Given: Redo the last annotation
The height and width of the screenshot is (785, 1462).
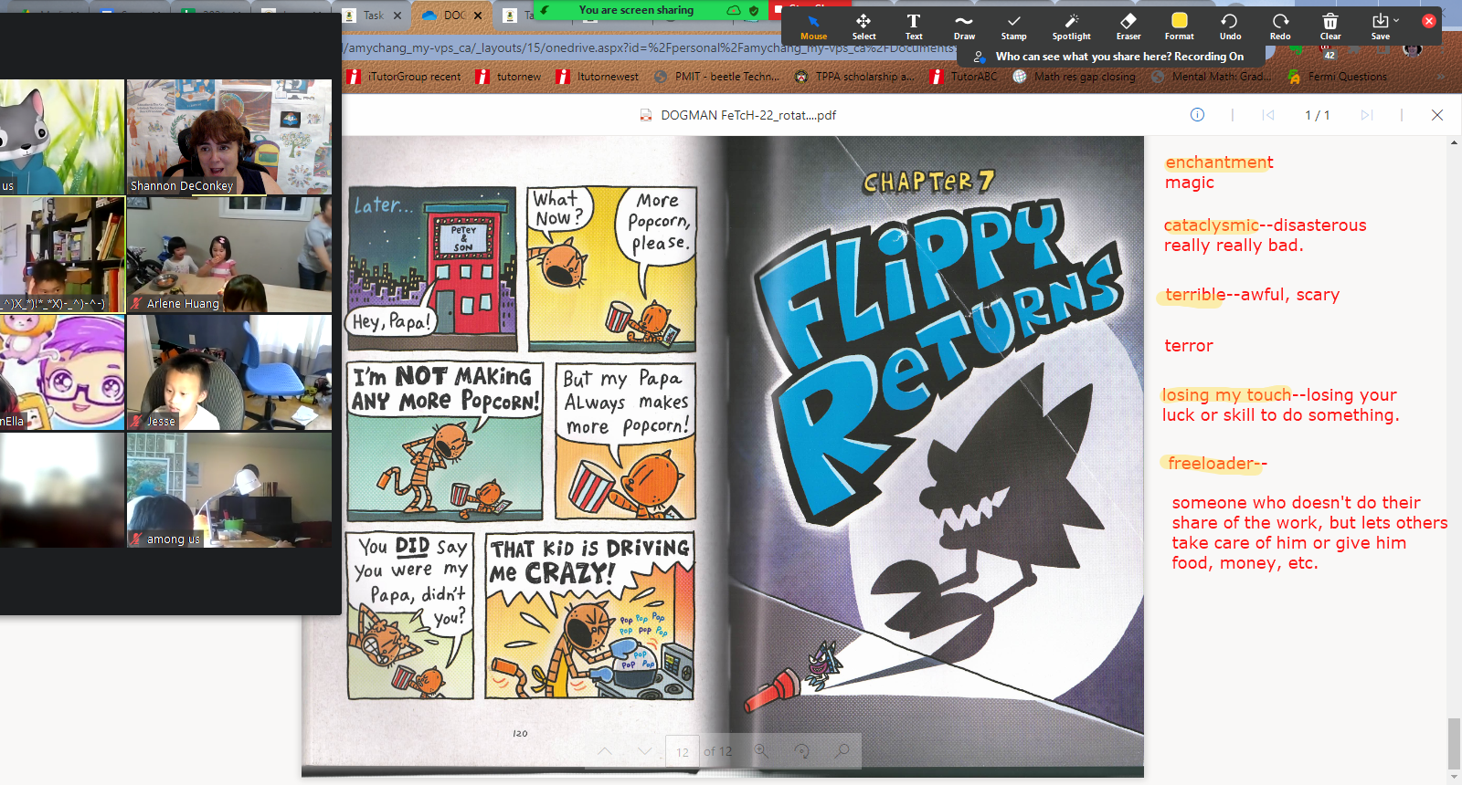Looking at the screenshot, I should click(1280, 26).
